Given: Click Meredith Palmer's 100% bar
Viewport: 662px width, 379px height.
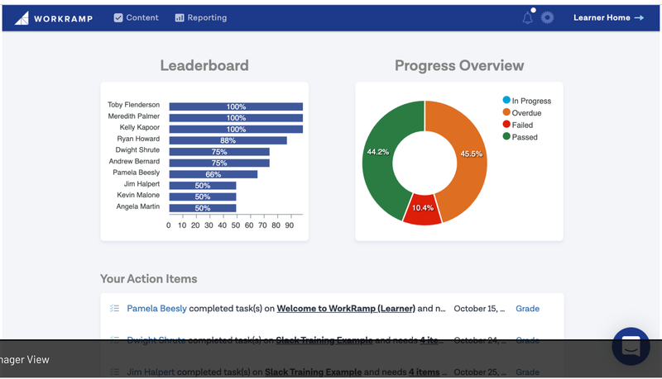Looking at the screenshot, I should [x=236, y=118].
